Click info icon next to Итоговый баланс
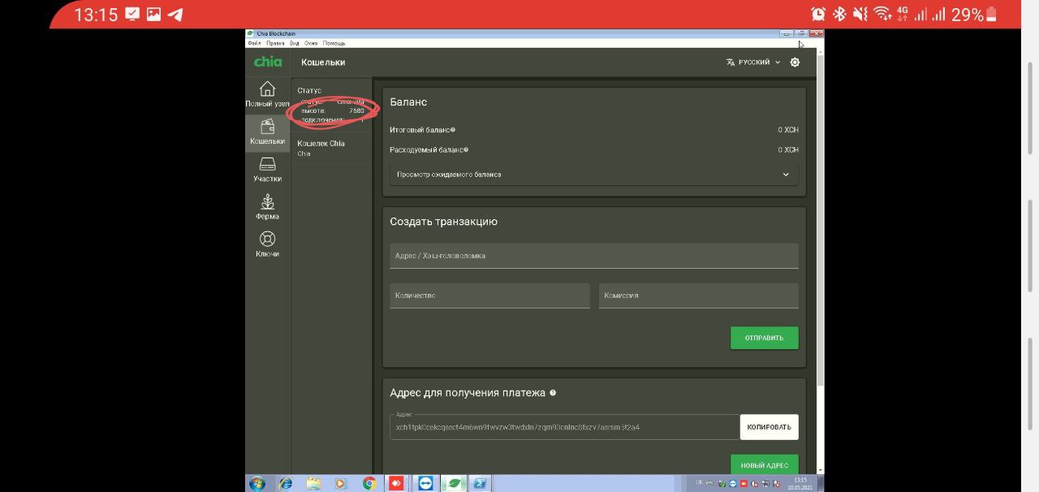1039x492 pixels. (453, 130)
